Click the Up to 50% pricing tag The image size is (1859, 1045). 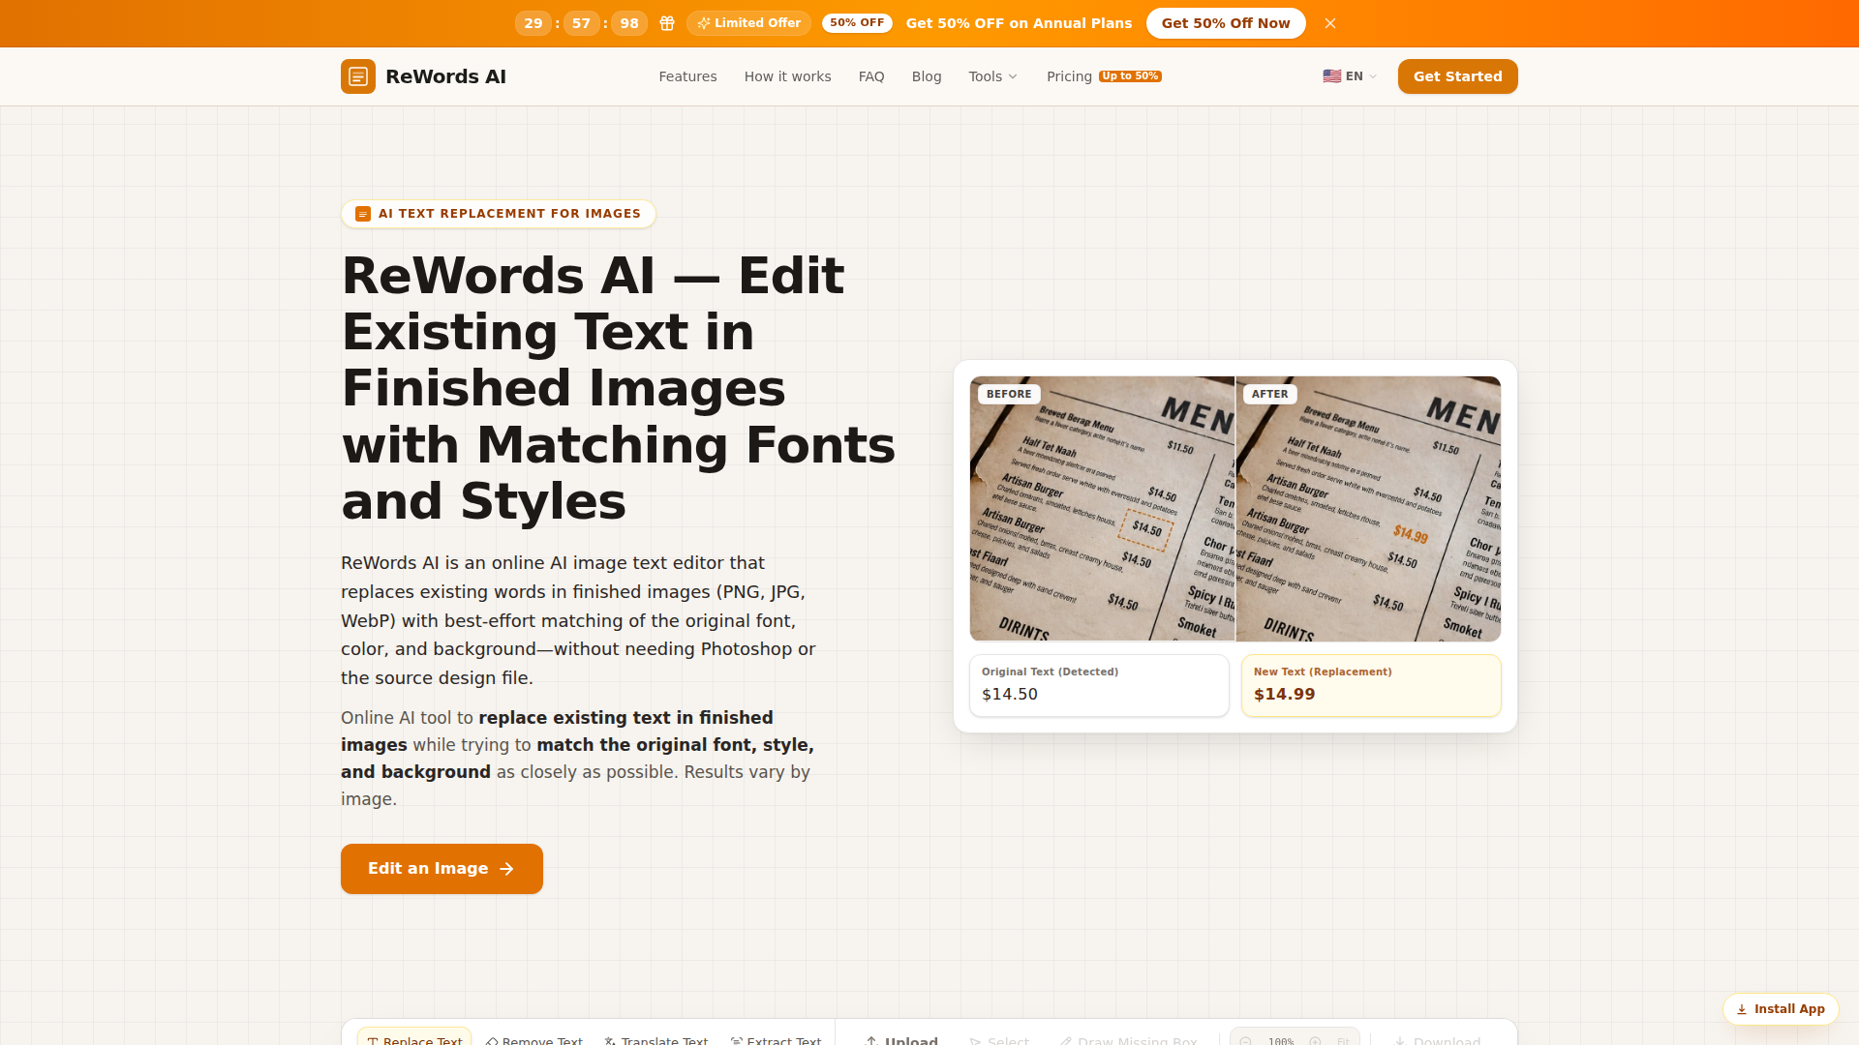[x=1130, y=76]
